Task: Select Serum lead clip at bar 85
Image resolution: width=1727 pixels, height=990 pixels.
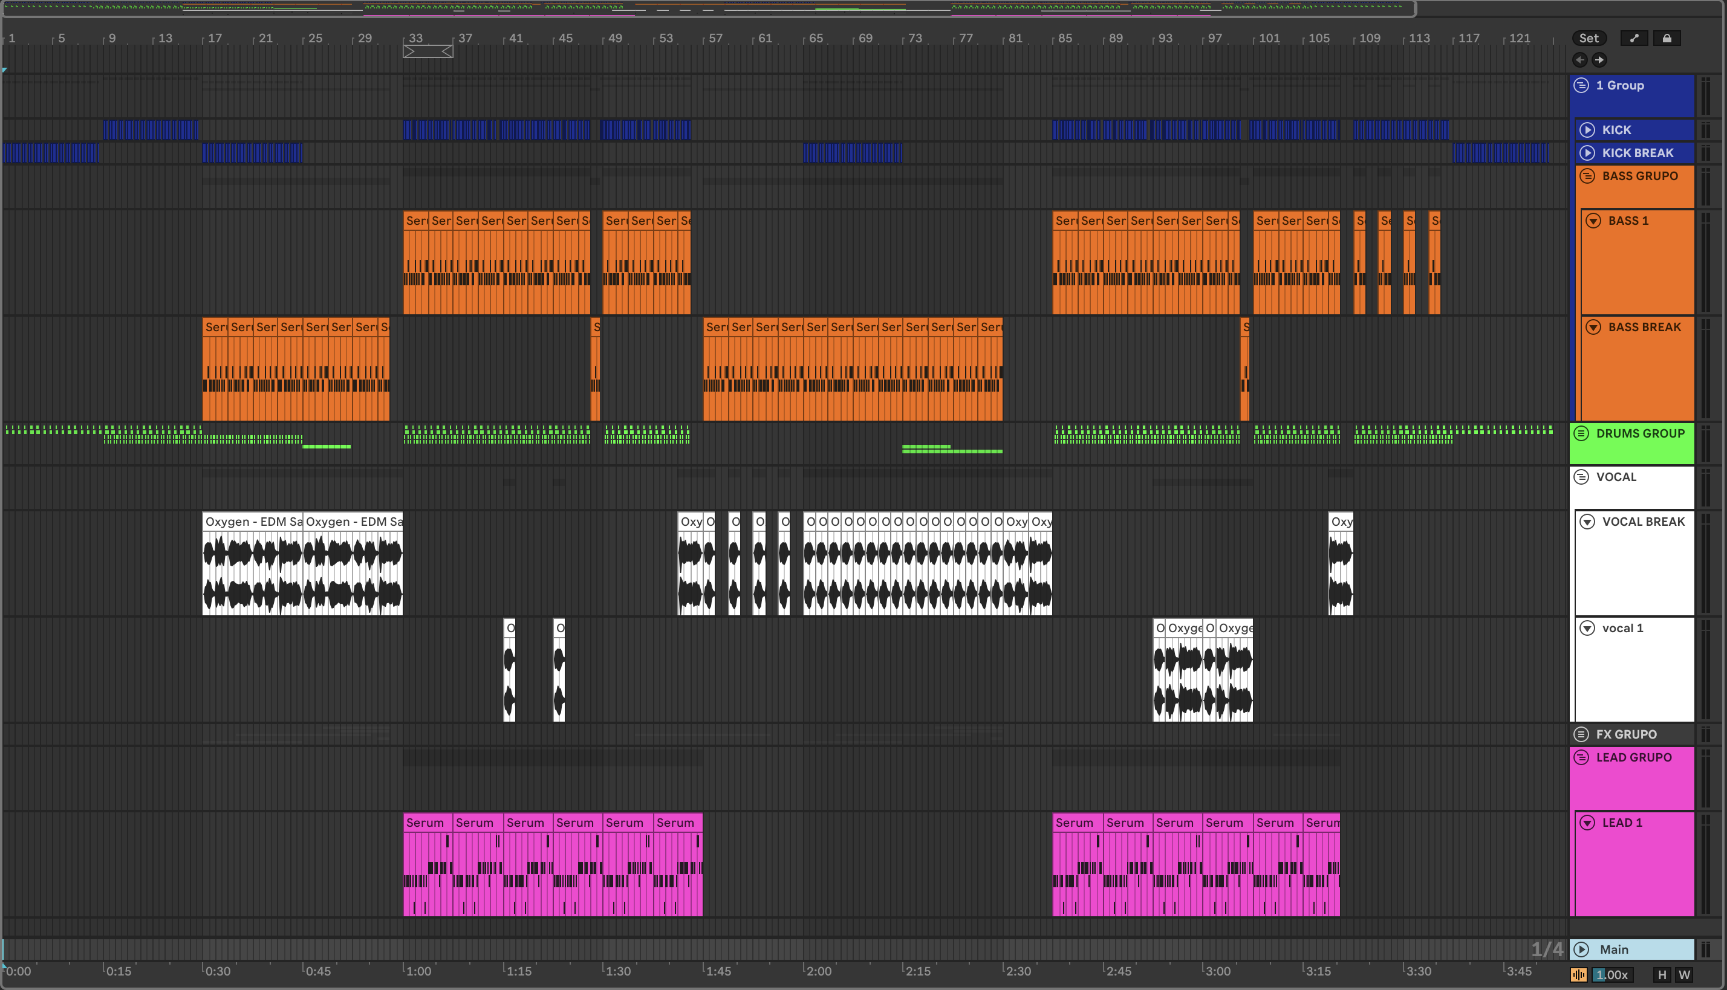Action: (x=1078, y=864)
